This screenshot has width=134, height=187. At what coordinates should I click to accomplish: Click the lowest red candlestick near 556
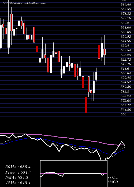86,105
